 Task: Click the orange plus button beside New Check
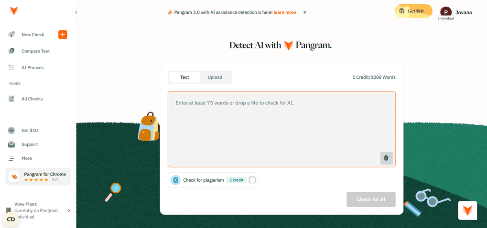(63, 35)
